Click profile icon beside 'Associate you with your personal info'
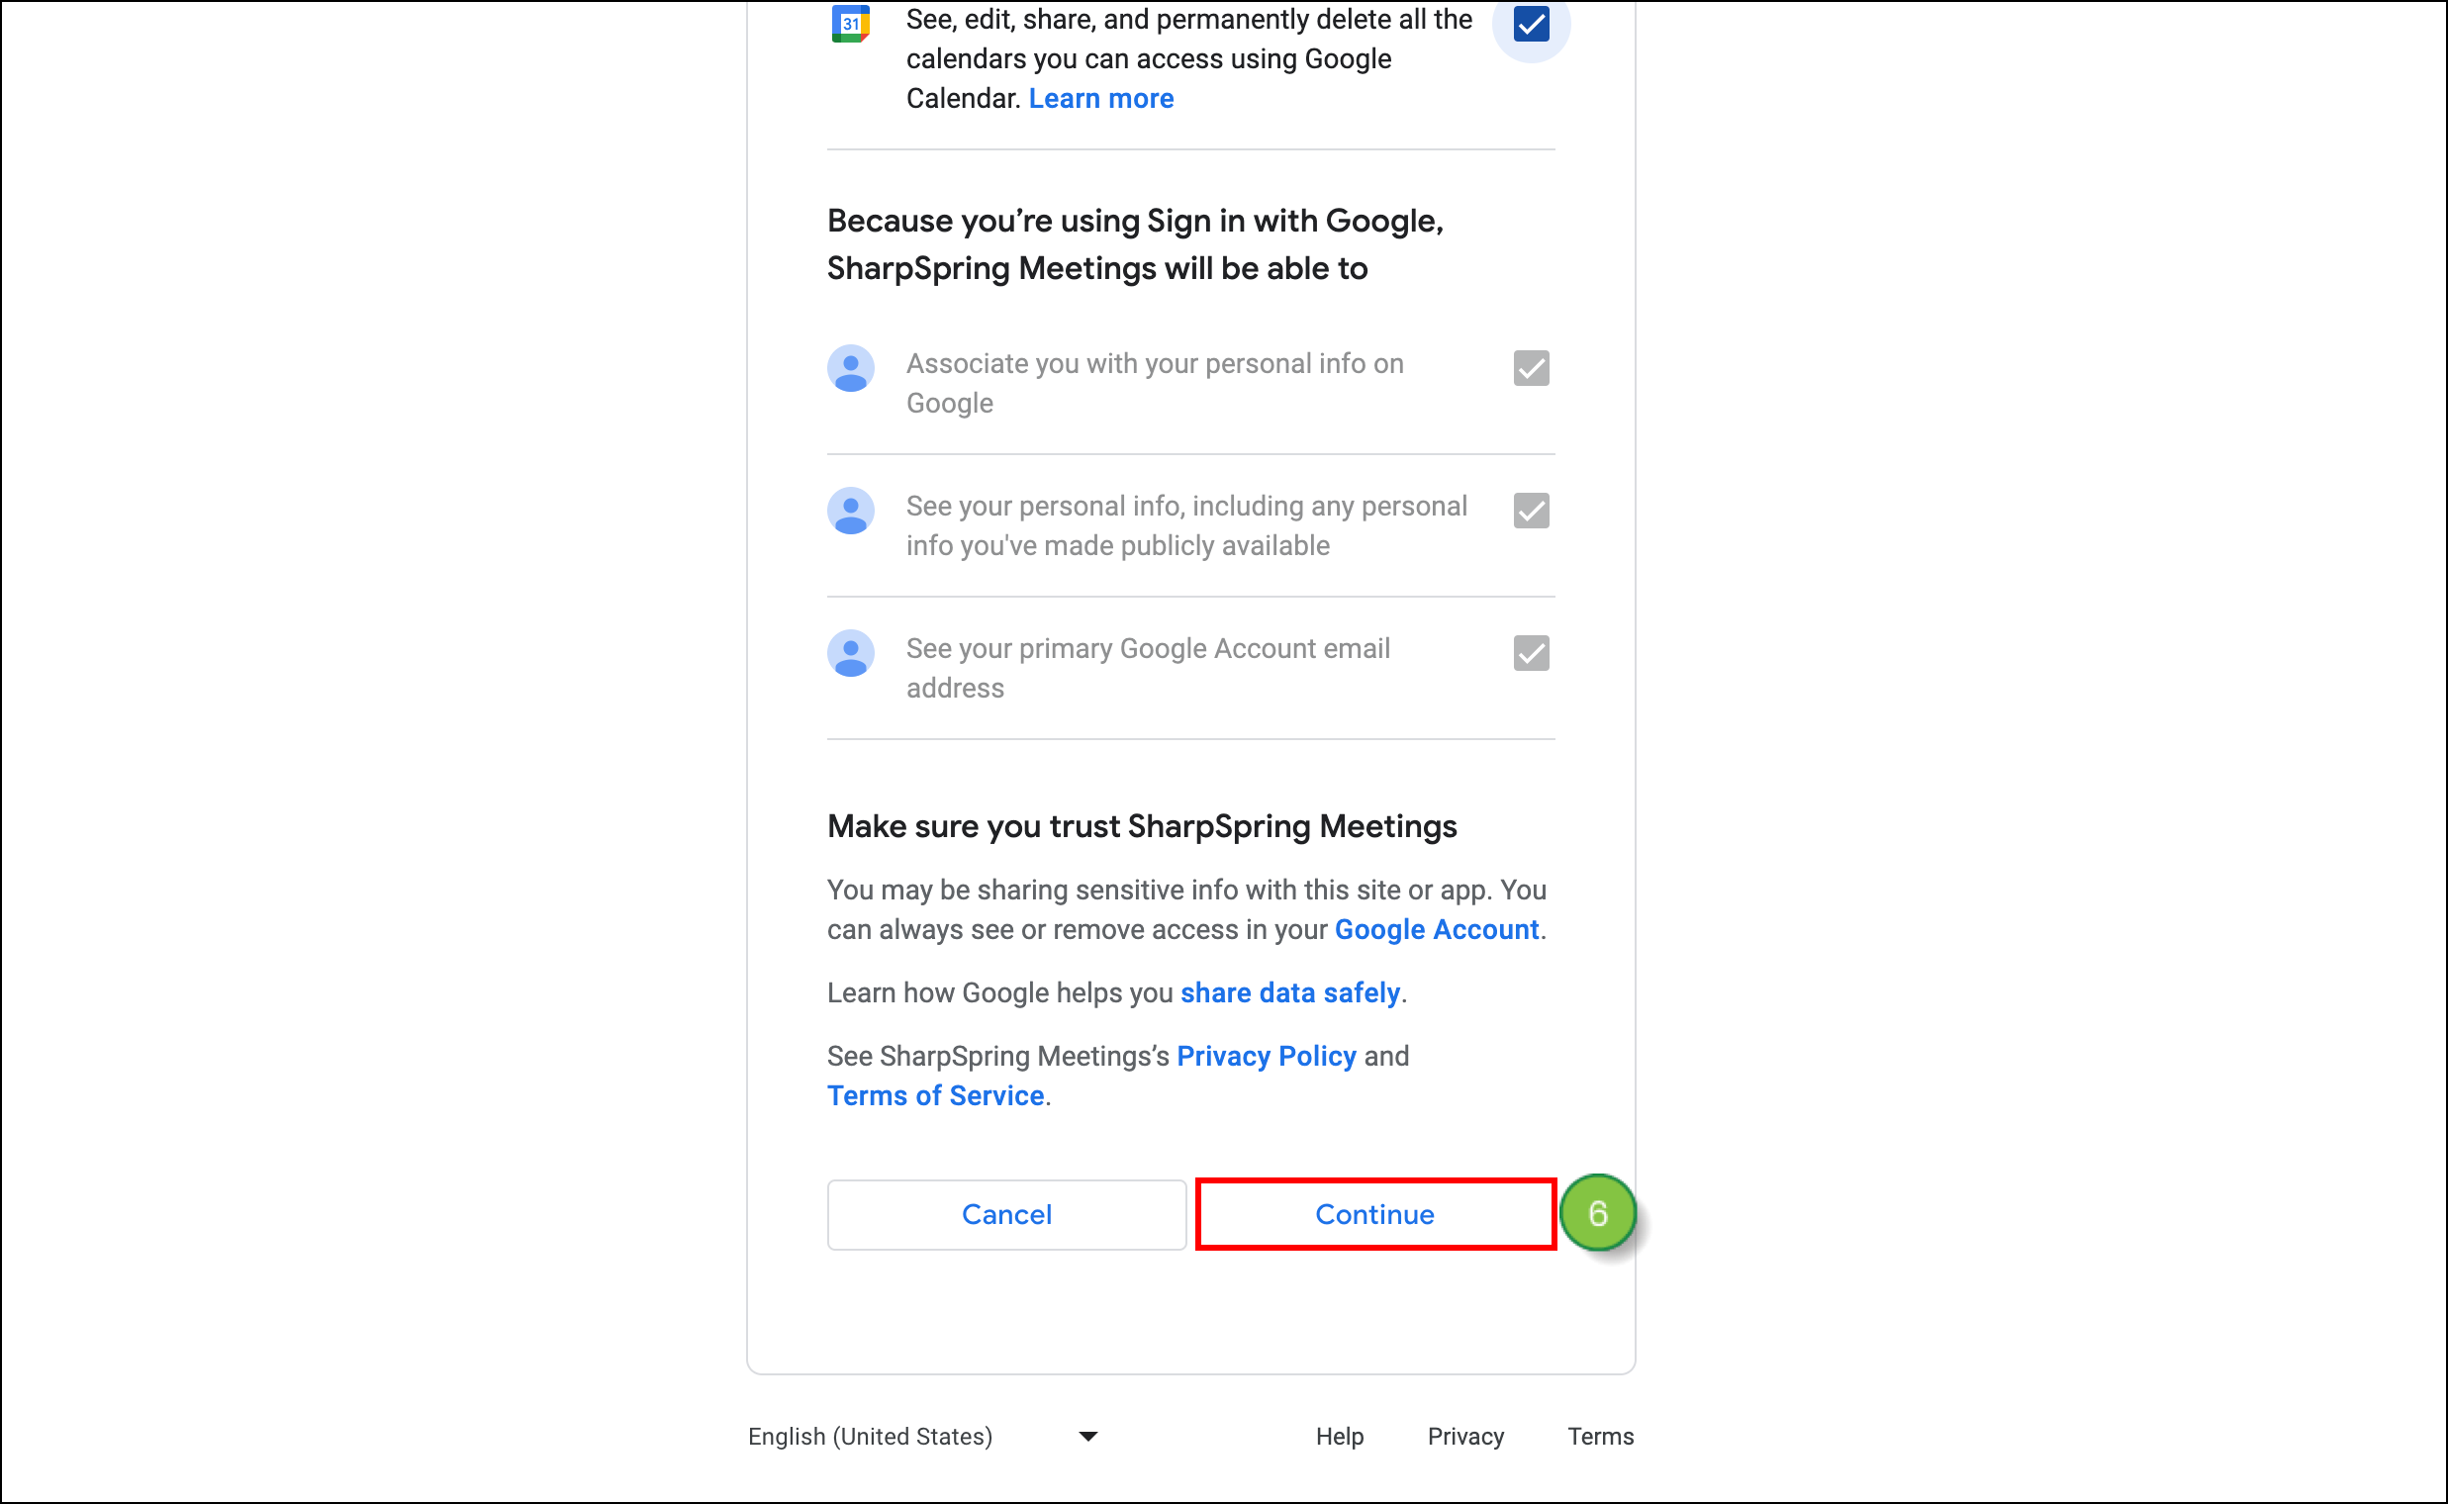2448x1504 pixels. [x=851, y=369]
